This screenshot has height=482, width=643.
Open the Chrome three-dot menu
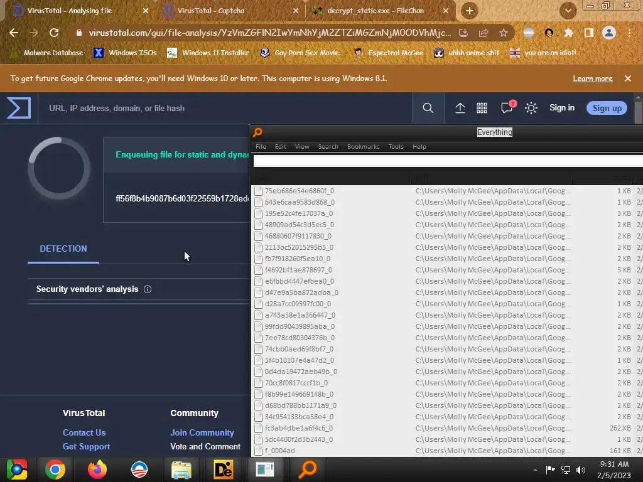pos(629,33)
